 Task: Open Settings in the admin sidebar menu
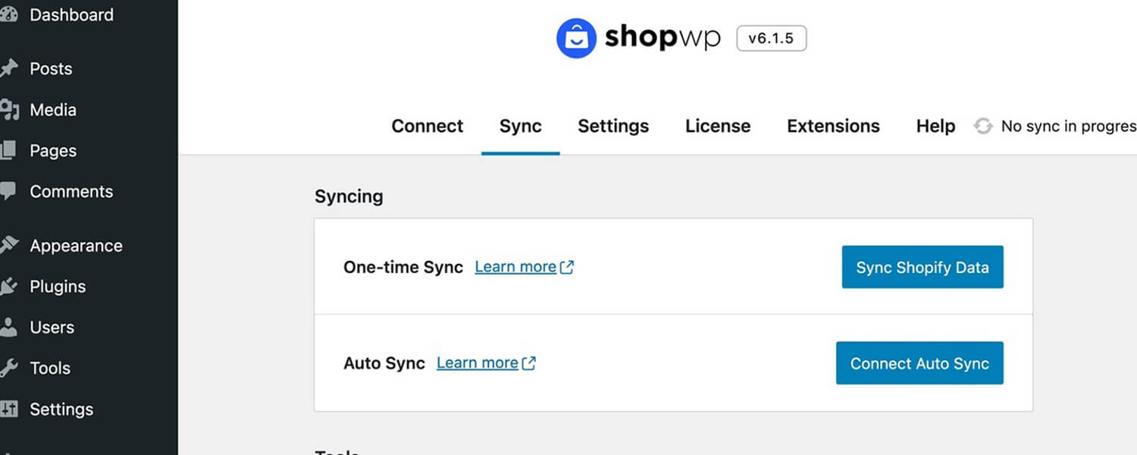coord(61,409)
